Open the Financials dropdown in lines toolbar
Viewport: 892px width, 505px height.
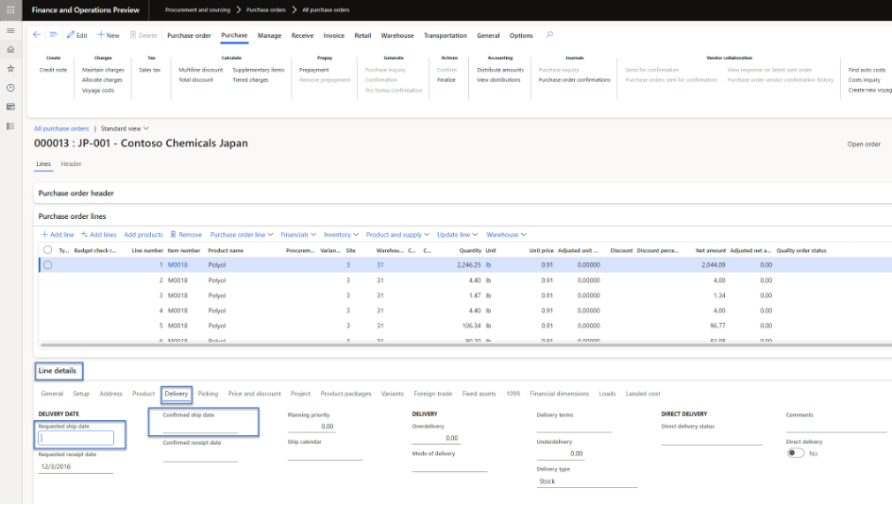(x=298, y=234)
